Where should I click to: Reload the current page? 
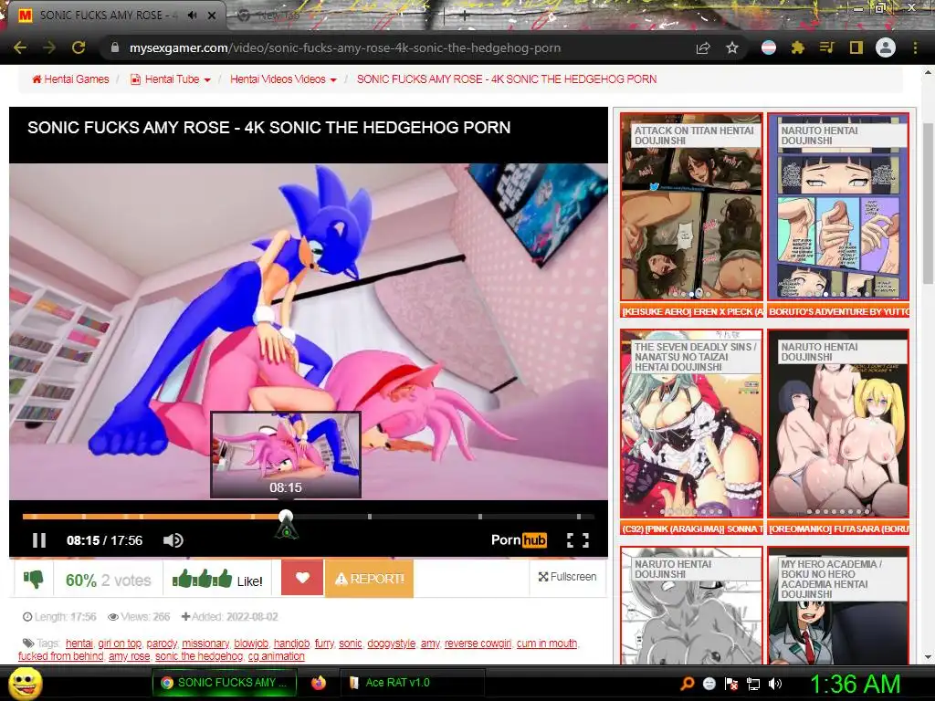pos(79,47)
